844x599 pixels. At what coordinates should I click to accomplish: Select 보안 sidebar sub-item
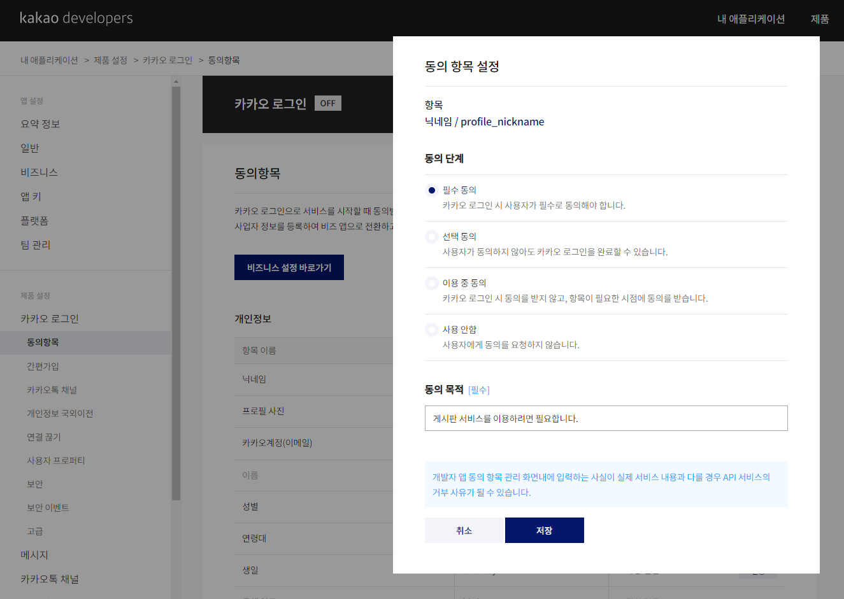click(x=35, y=484)
